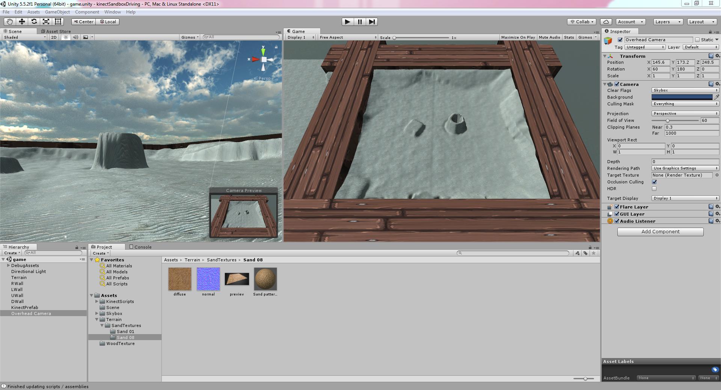Toggle the Stats button in Game view
Image resolution: width=721 pixels, height=390 pixels.
click(x=569, y=37)
